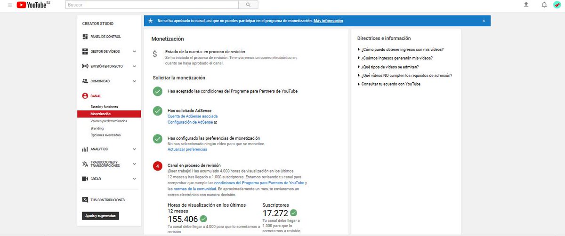Click the Gestor de vídeos icon

coord(85,51)
